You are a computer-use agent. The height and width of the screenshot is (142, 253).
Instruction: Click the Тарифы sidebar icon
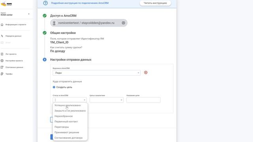click(2, 74)
